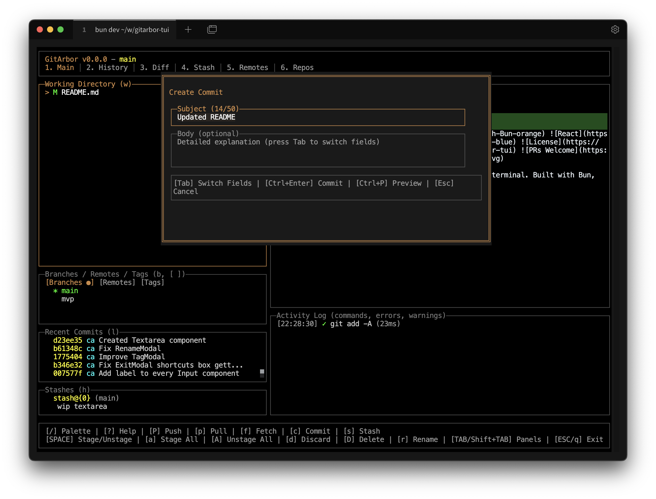Switch to the 2. History tab

107,67
